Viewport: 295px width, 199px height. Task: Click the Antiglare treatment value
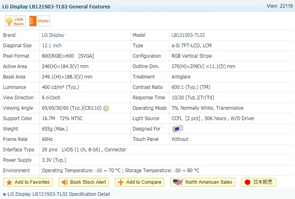click(x=181, y=77)
